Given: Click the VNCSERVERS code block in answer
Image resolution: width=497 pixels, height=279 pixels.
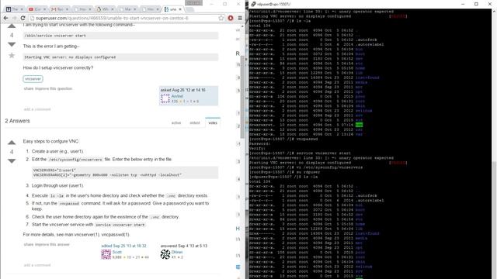Looking at the screenshot, I should [x=125, y=172].
